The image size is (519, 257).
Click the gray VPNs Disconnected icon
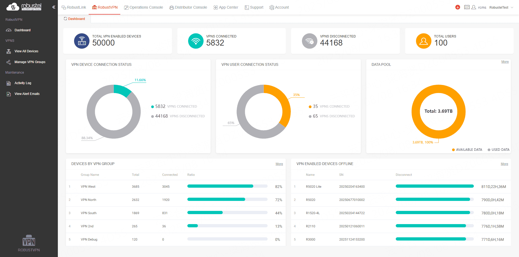click(310, 41)
